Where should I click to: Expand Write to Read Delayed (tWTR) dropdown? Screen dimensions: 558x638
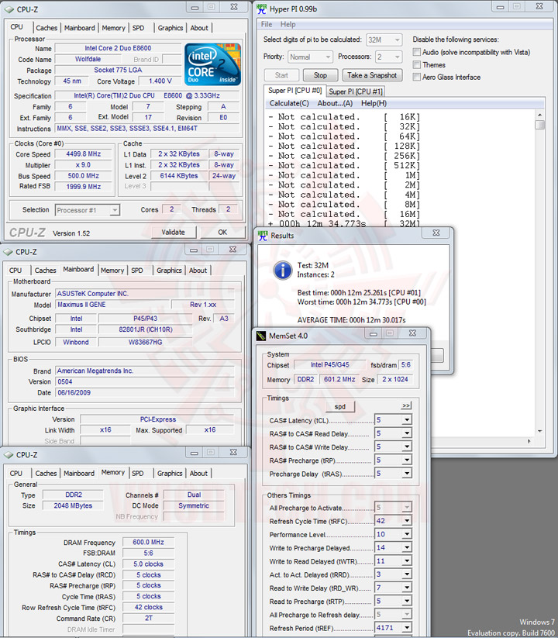tap(407, 561)
